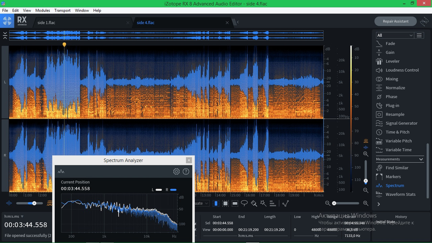Close the side 4.flac tab
This screenshot has width=432, height=243.
[227, 23]
